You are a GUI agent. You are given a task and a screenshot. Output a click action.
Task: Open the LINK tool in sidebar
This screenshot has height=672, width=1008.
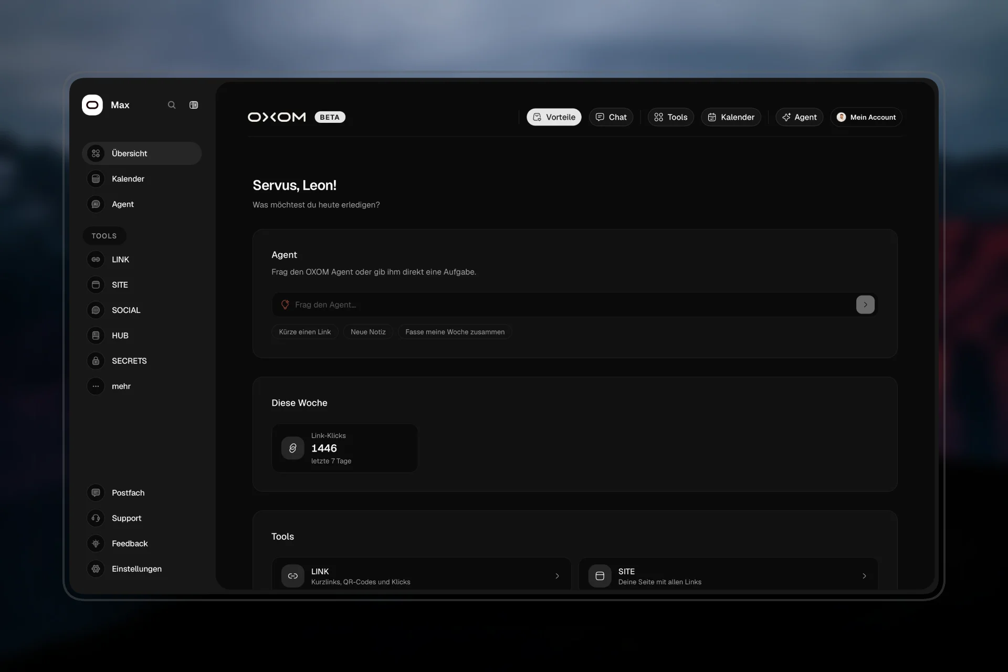(142, 259)
